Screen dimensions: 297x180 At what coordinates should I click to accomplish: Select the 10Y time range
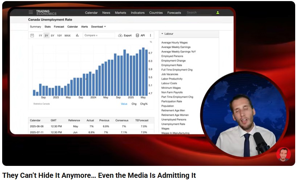[59, 35]
